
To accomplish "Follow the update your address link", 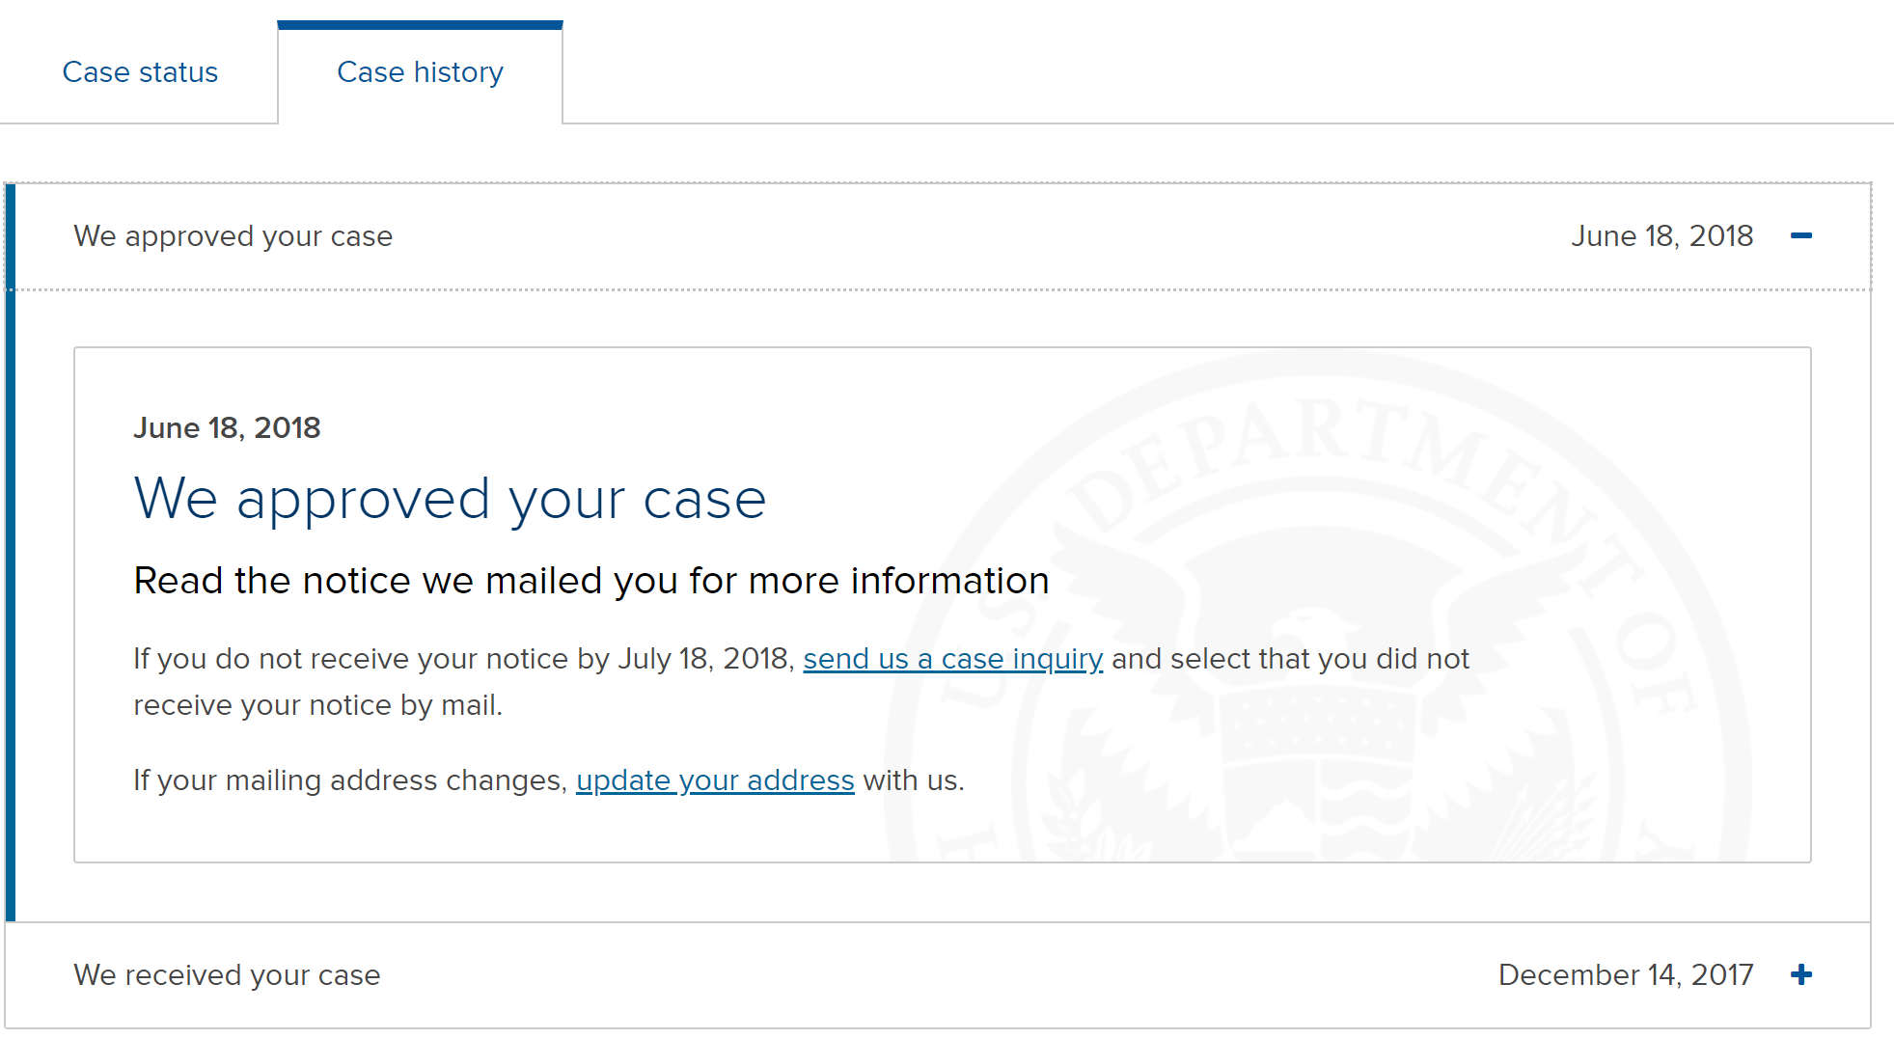I will pos(715,780).
